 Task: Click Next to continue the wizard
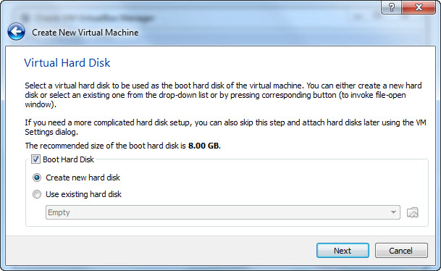(343, 251)
